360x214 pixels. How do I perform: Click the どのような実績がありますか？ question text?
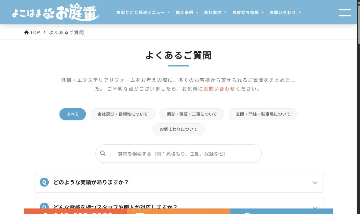[x=91, y=182]
